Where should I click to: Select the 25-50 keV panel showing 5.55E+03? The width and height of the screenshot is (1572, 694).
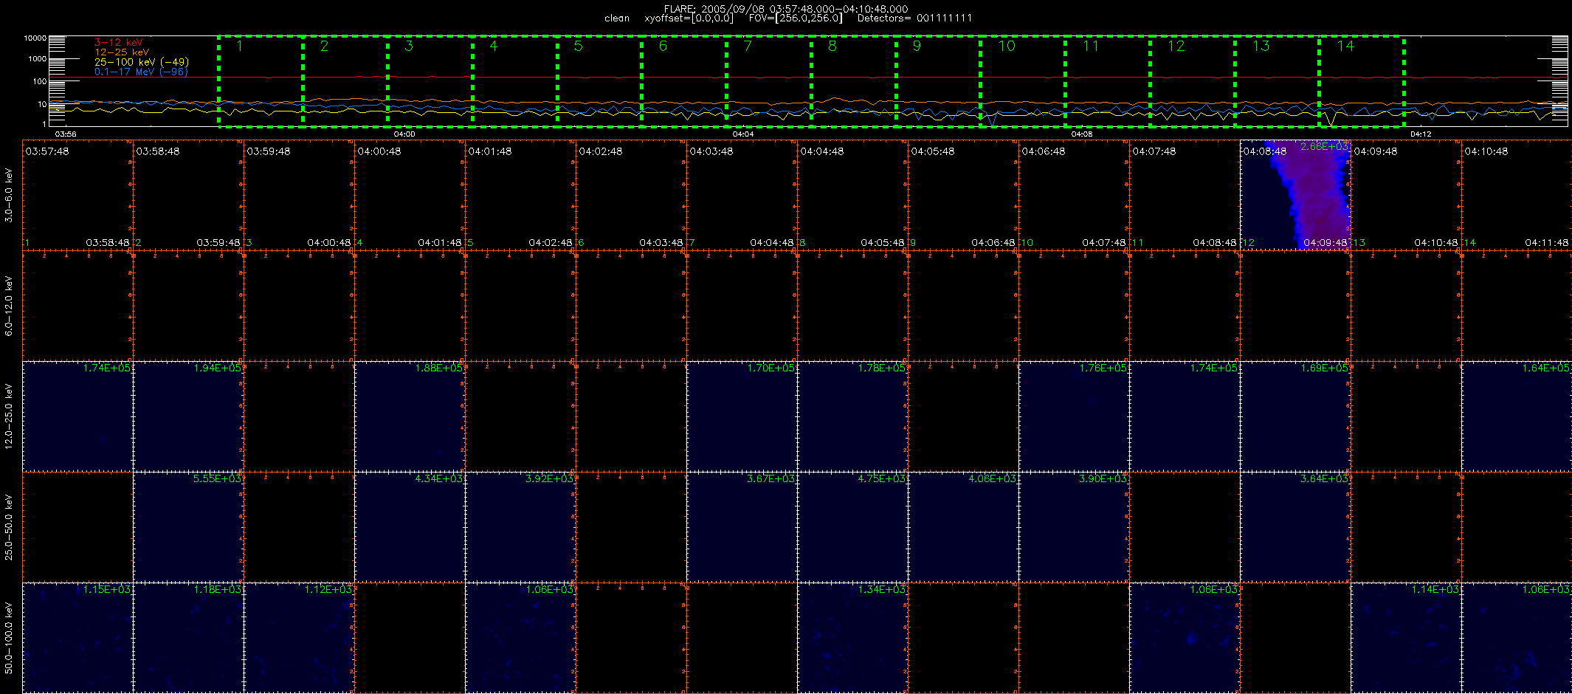(x=188, y=527)
